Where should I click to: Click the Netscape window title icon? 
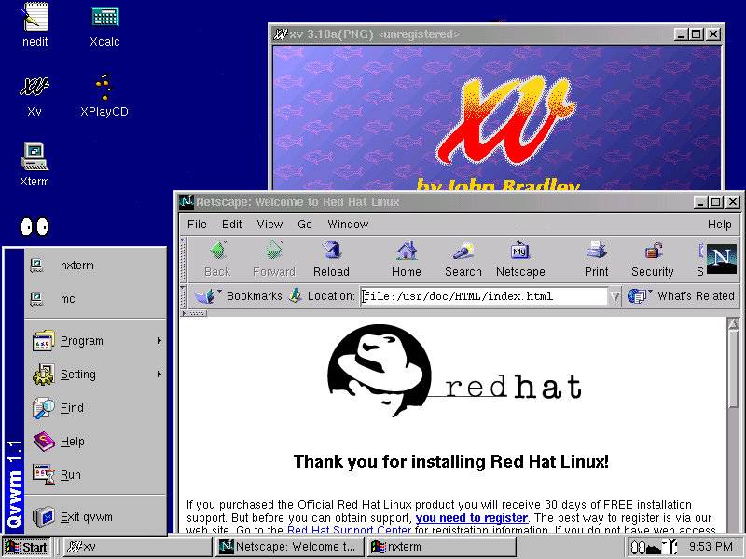click(x=186, y=201)
